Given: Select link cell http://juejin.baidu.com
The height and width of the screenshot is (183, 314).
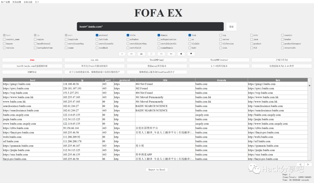Looking at the screenshot, I should click(x=278, y=119).
